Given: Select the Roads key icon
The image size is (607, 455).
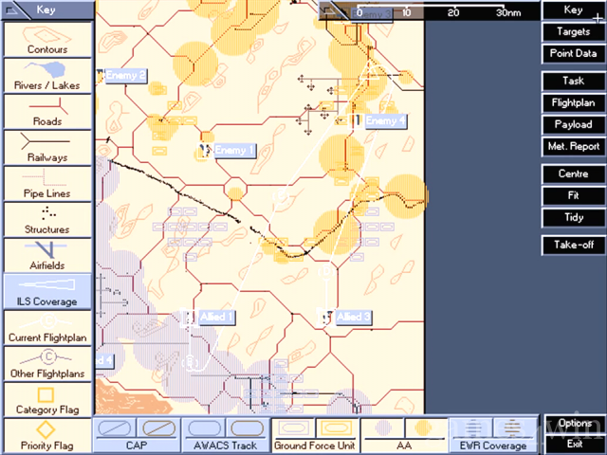Looking at the screenshot, I should pyautogui.click(x=46, y=110).
